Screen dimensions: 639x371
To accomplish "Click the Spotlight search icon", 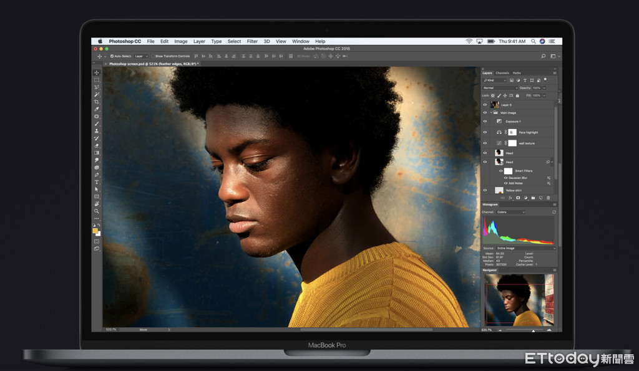I will (533, 41).
